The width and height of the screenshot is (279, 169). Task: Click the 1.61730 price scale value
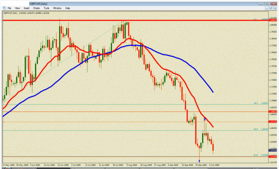(x=273, y=162)
